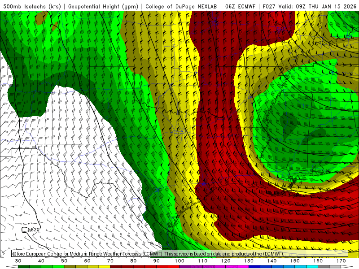
Task: Click the '50' value on the color scale
Action: click(x=64, y=261)
